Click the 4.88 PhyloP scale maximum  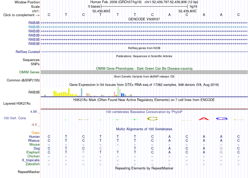pos(33,112)
